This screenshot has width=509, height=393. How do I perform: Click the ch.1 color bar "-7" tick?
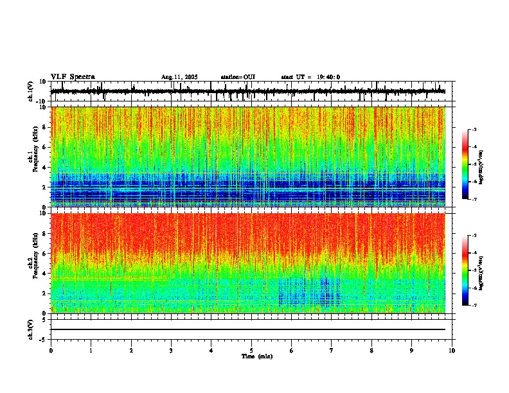click(474, 199)
